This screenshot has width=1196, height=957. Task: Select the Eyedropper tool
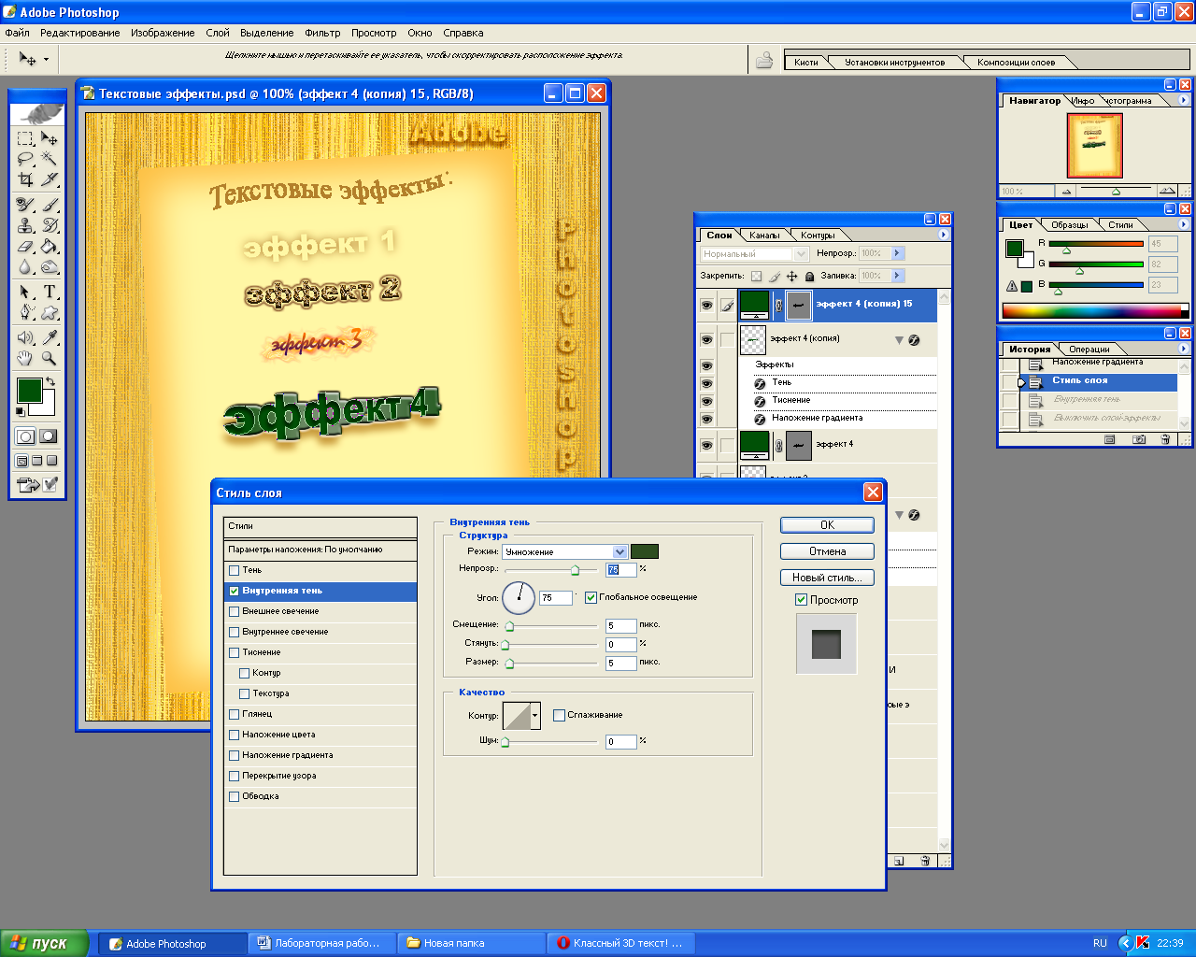point(50,337)
